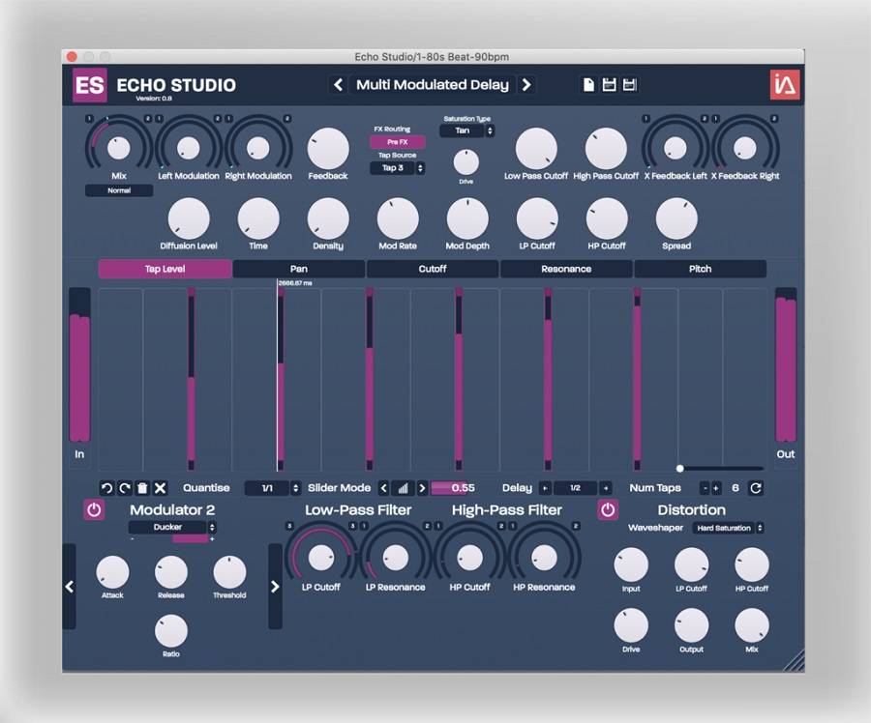This screenshot has height=723, width=871.
Task: Switch to the Pan tab
Action: coord(299,269)
